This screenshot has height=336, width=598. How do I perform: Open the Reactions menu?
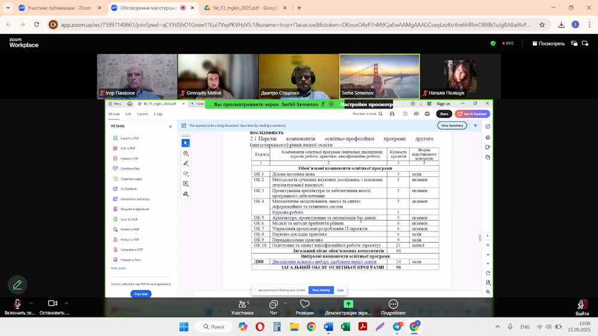coord(304,304)
